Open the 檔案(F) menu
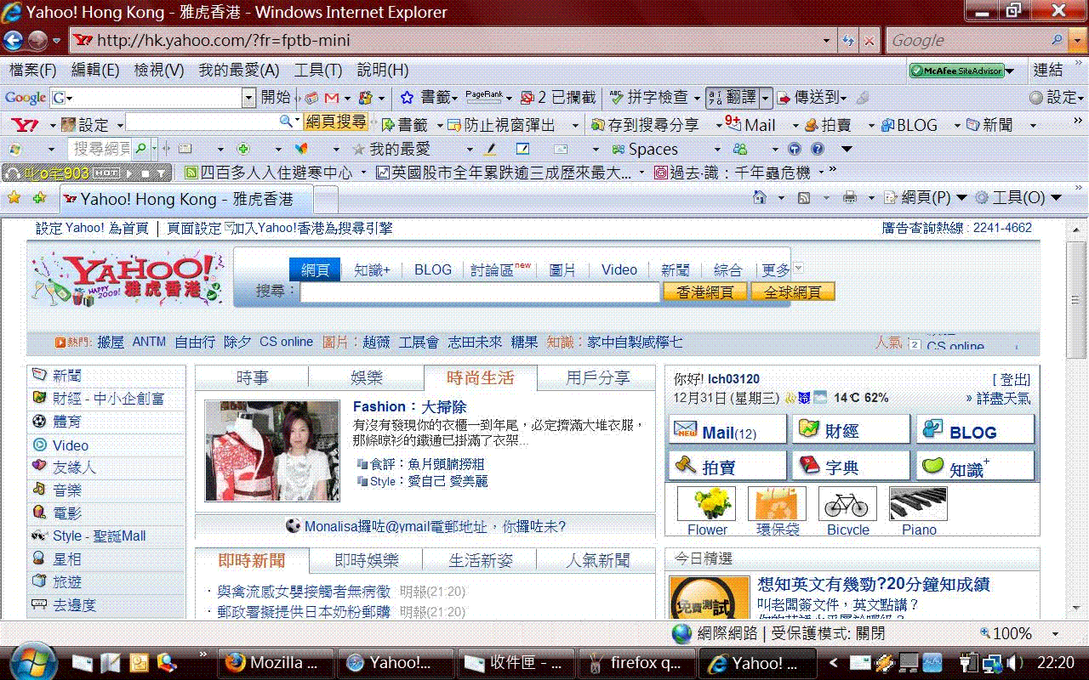 coord(32,71)
